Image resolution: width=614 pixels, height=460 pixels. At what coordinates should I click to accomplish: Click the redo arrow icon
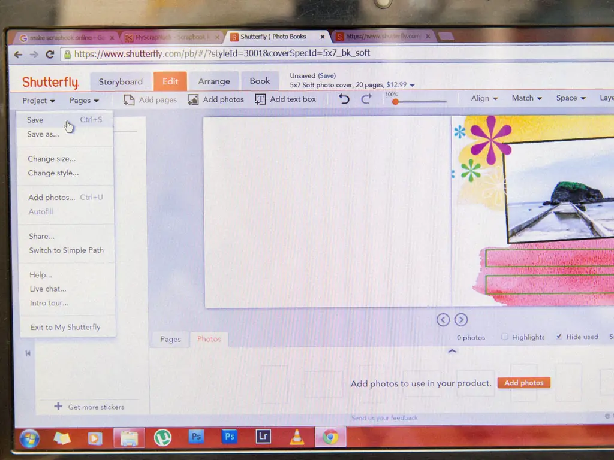(x=366, y=99)
